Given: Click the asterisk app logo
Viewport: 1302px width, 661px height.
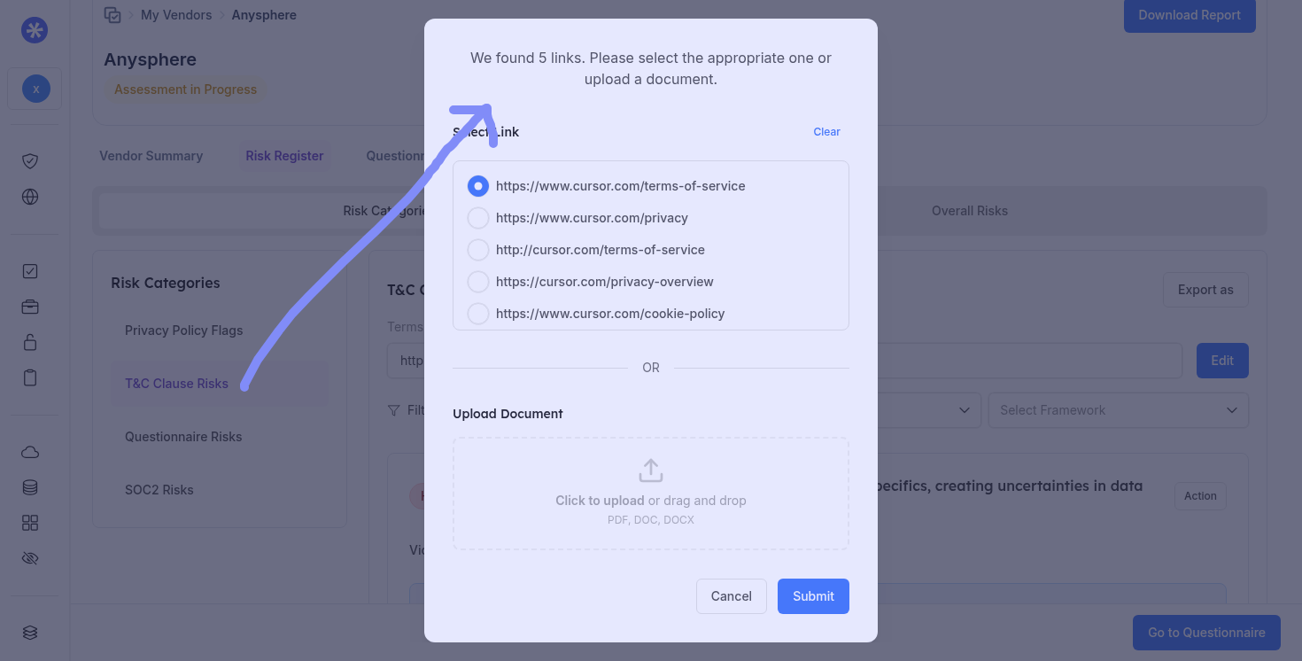Looking at the screenshot, I should click(35, 30).
